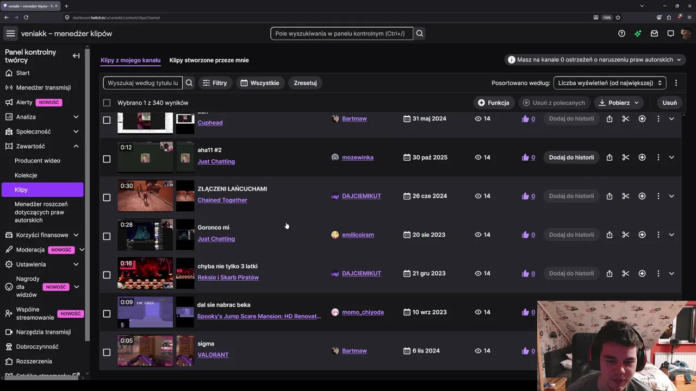Open the mozewinka creator link
Image resolution: width=696 pixels, height=391 pixels.
[x=358, y=157]
